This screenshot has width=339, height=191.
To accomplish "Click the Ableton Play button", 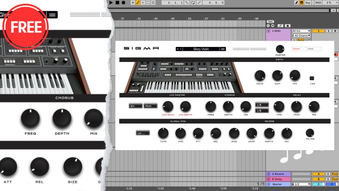I will point(111,3).
